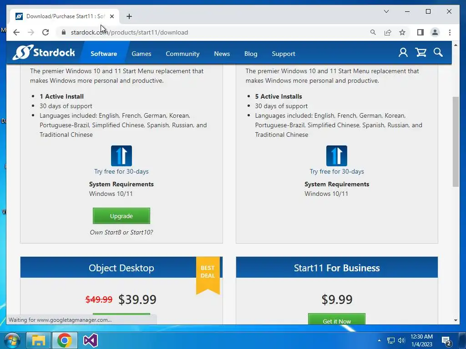Close the Download/Purchase Start11 tab
This screenshot has height=349, width=466.
tap(112, 16)
